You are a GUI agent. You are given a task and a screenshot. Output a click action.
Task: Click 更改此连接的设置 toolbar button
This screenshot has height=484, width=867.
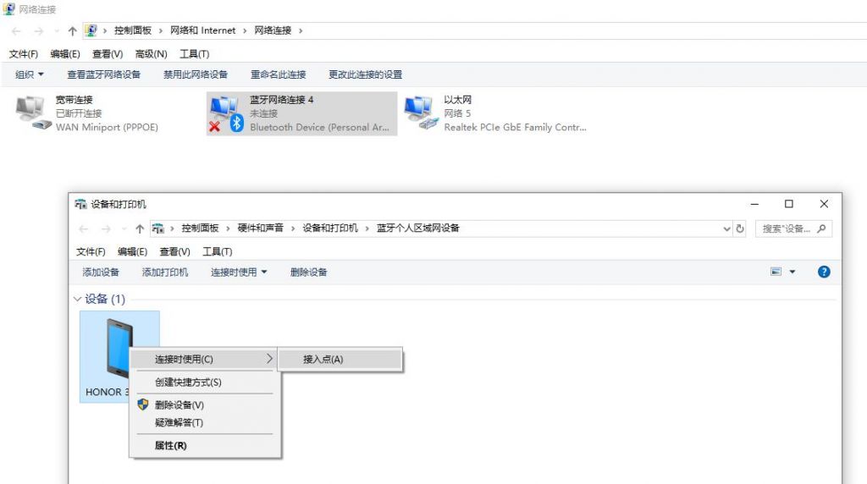pos(366,74)
